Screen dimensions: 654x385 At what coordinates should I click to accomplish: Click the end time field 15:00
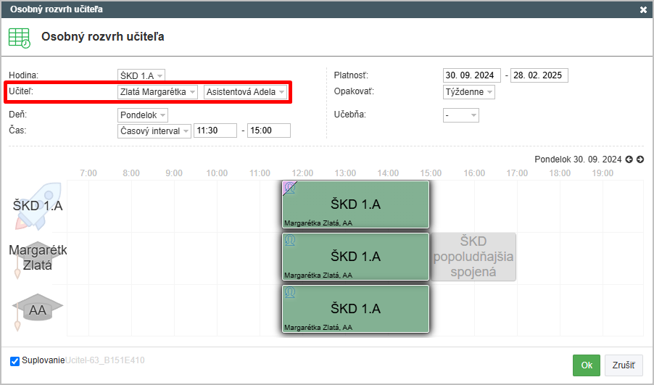point(268,131)
